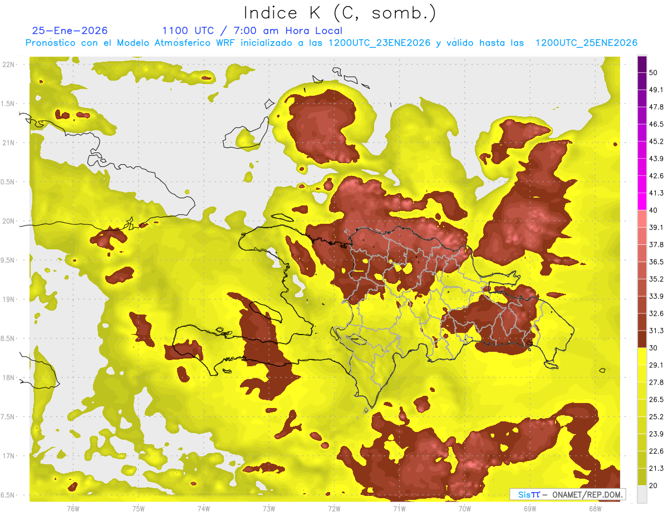Click the initialization time "1200UTC_23ENE2026"
Image resolution: width=668 pixels, height=516 pixels.
[380, 43]
